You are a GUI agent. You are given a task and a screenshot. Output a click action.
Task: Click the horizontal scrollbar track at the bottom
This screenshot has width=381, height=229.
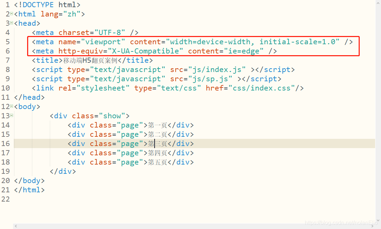tap(194, 226)
